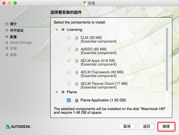Click the AdSSO package icon

(x=76, y=49)
